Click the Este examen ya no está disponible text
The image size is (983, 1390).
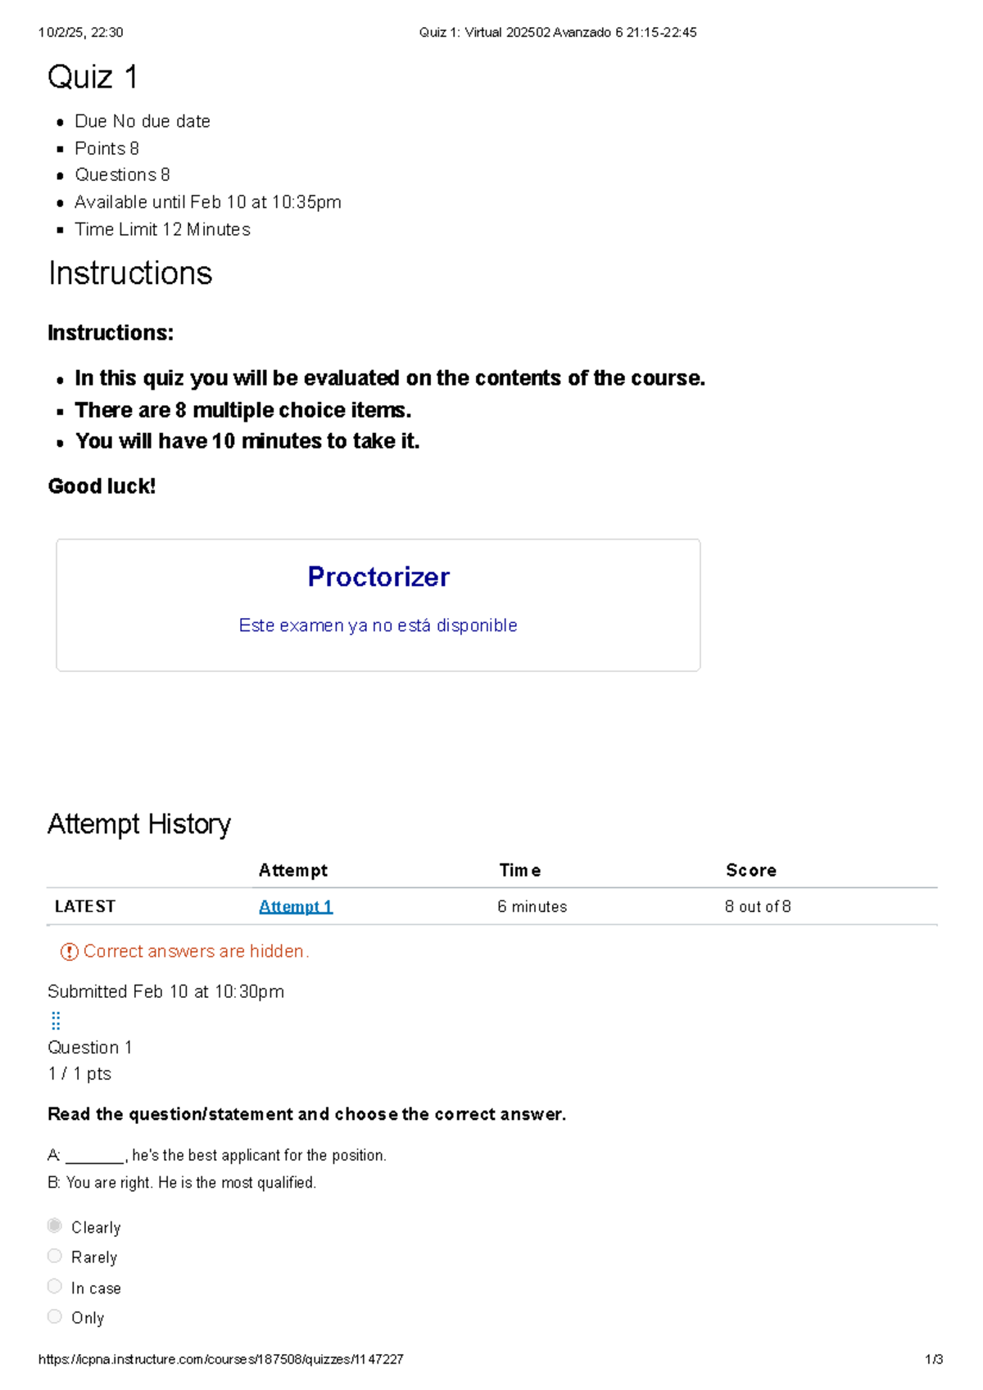pos(378,625)
